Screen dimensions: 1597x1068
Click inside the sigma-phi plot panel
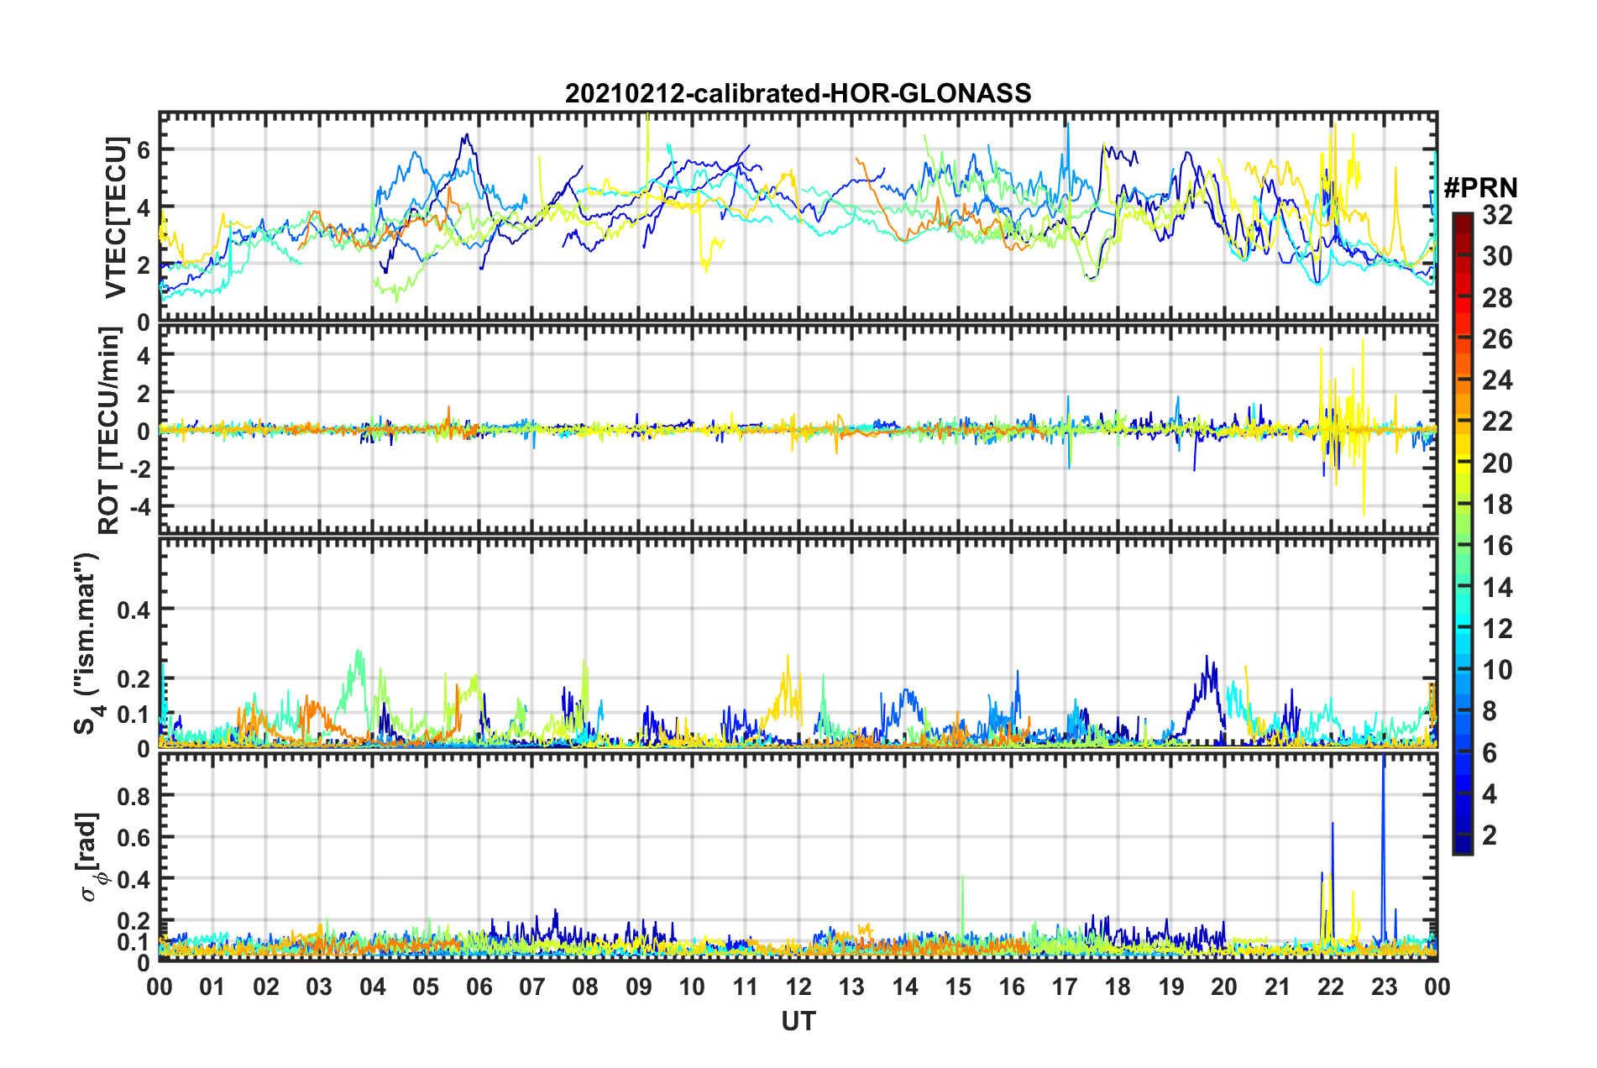click(798, 857)
